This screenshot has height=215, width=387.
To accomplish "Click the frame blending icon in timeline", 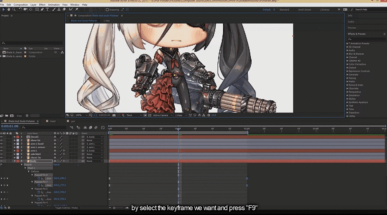I will pyautogui.click(x=90, y=127).
